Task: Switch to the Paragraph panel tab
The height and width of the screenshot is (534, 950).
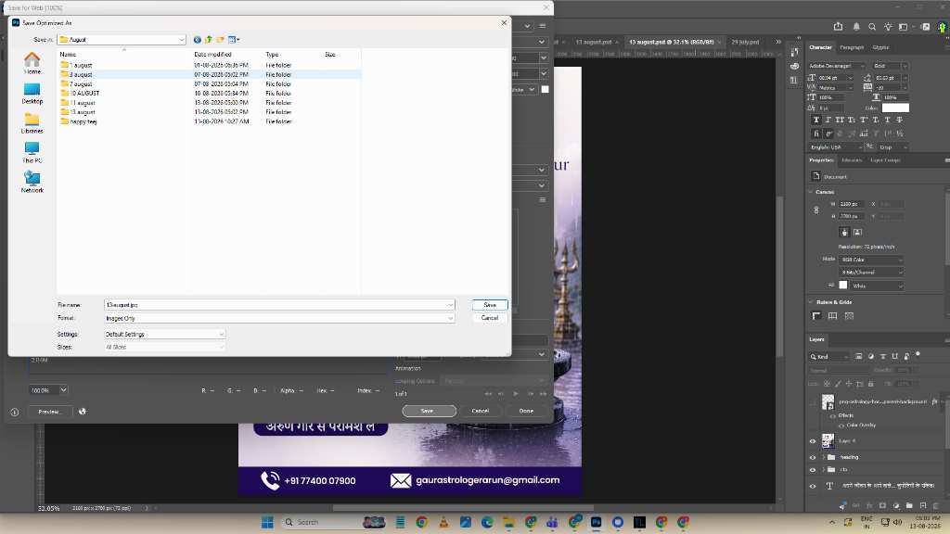Action: click(x=852, y=47)
